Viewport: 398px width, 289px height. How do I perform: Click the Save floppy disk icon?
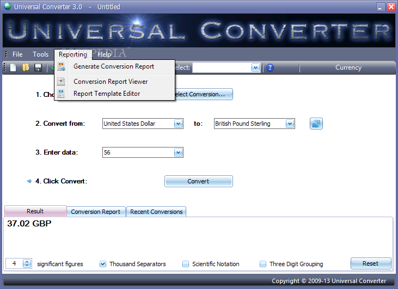click(38, 67)
